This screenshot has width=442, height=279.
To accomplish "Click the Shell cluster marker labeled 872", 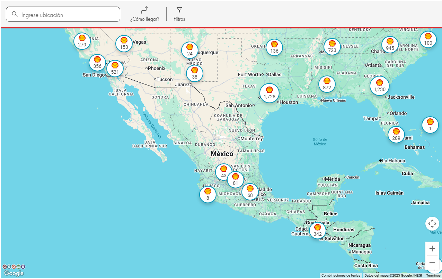I will coord(327,84).
